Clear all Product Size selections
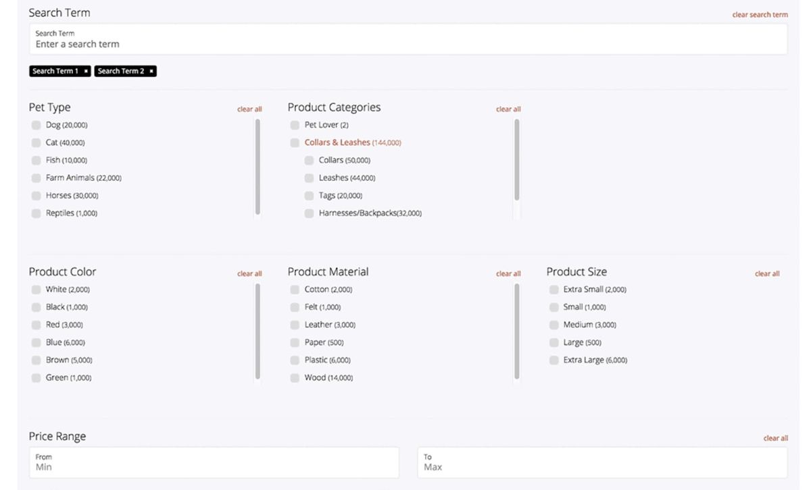This screenshot has height=490, width=811. pyautogui.click(x=767, y=274)
